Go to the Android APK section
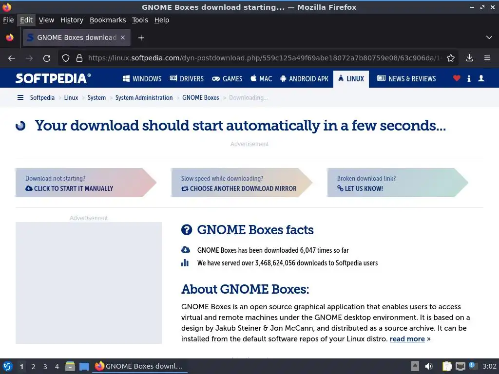Screen dimensions: 499x374 pyautogui.click(x=304, y=79)
